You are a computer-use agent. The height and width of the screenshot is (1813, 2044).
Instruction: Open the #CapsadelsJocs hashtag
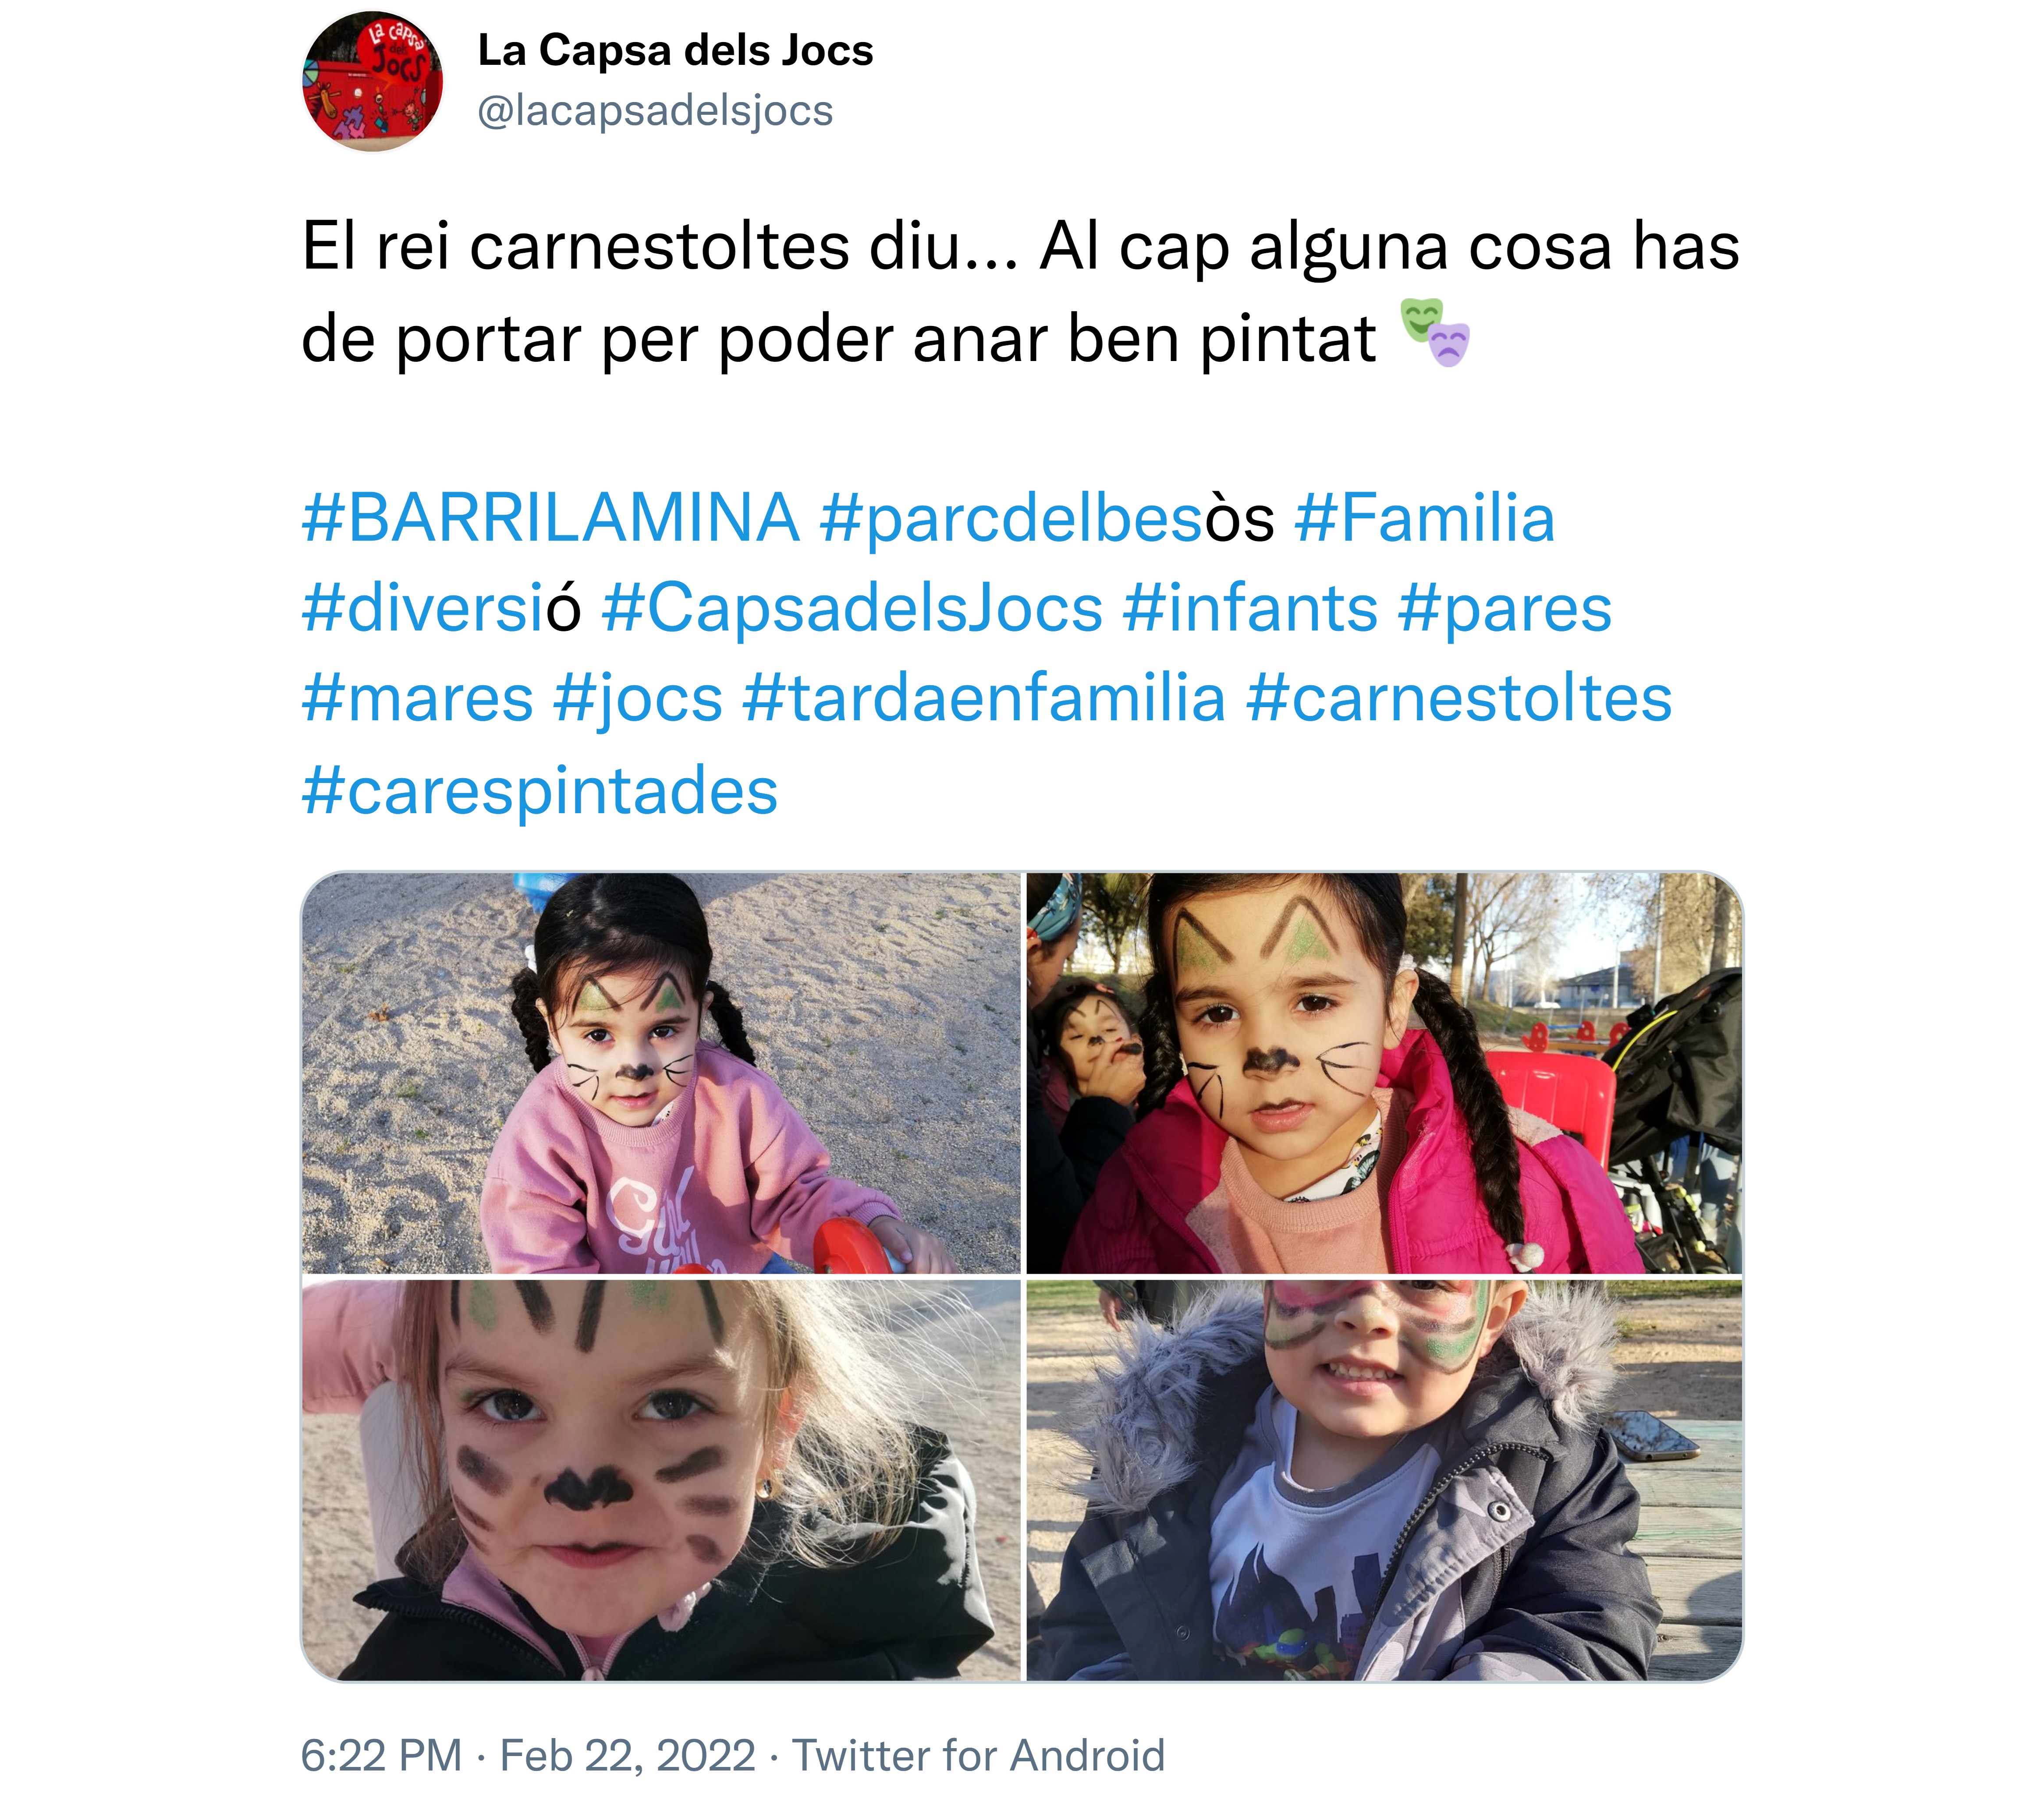[852, 609]
